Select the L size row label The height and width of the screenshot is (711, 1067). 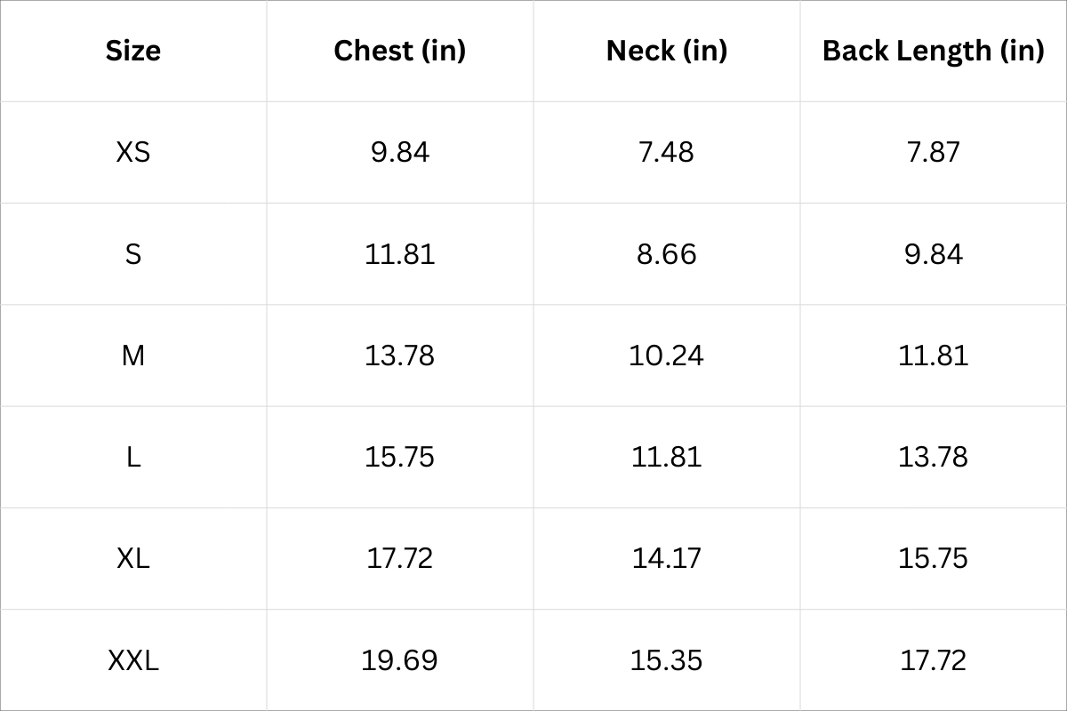(133, 457)
